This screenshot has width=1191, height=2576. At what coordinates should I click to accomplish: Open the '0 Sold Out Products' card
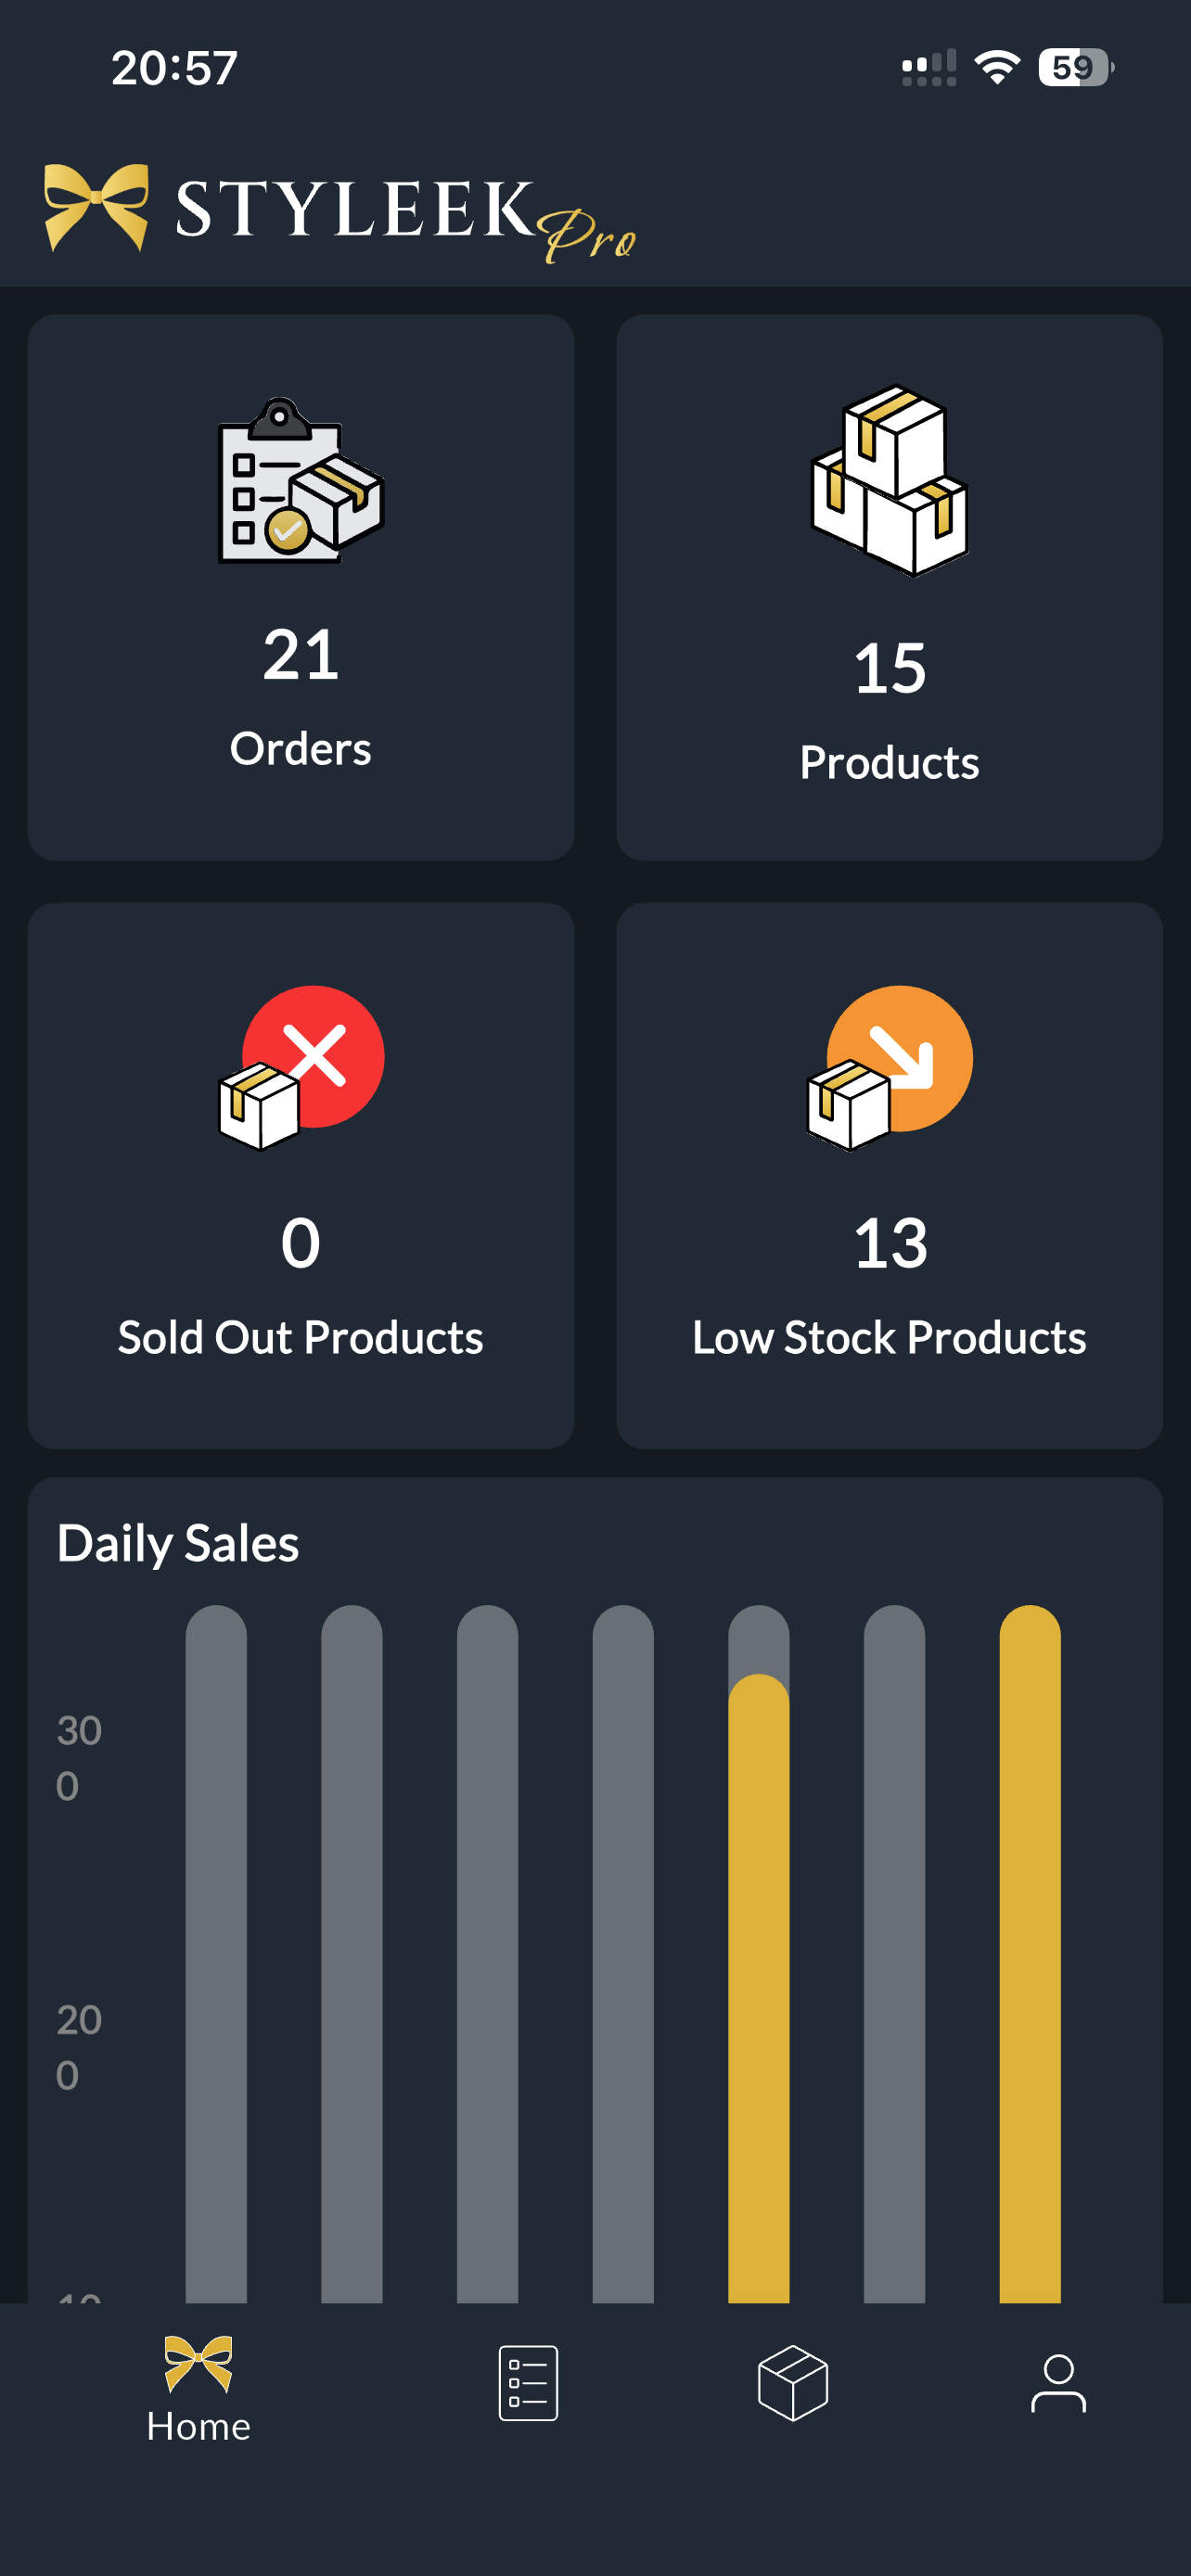pyautogui.click(x=301, y=1176)
